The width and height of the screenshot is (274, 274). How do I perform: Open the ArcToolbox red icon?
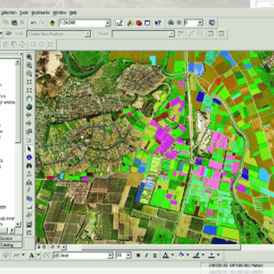pyautogui.click(x=139, y=23)
